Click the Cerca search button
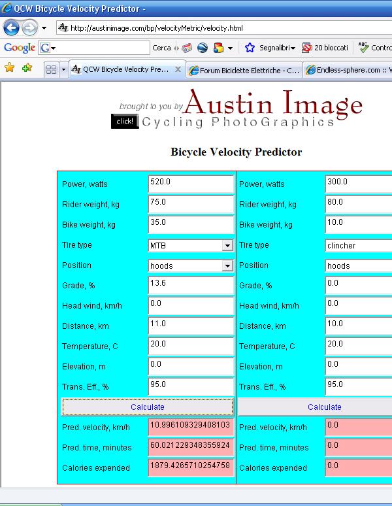Viewport: 392px width, 506px height. [161, 48]
